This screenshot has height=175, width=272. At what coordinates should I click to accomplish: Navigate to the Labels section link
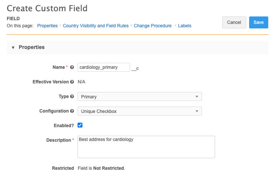[184, 26]
